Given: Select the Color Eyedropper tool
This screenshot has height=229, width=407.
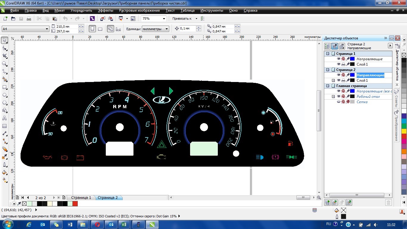Looking at the screenshot, I should tap(4, 157).
